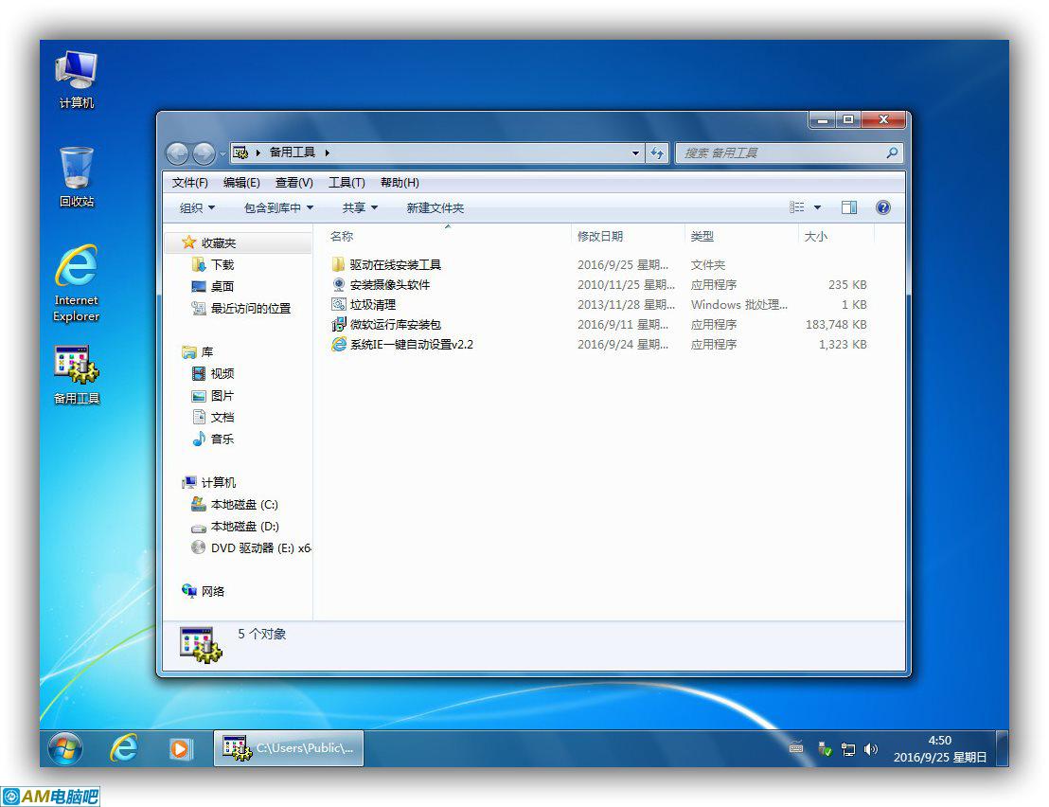Screen dimensions: 1049x807
Task: Open 本地磁盘 (C:) in the navigation pane
Action: [x=244, y=505]
